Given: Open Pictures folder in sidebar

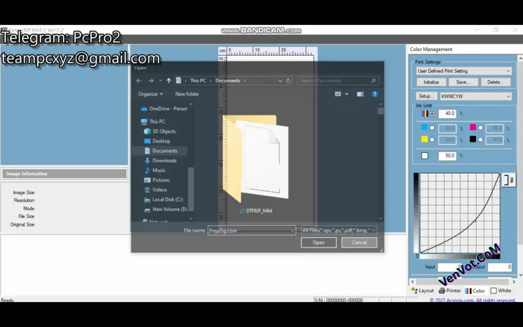Looking at the screenshot, I should tap(157, 180).
